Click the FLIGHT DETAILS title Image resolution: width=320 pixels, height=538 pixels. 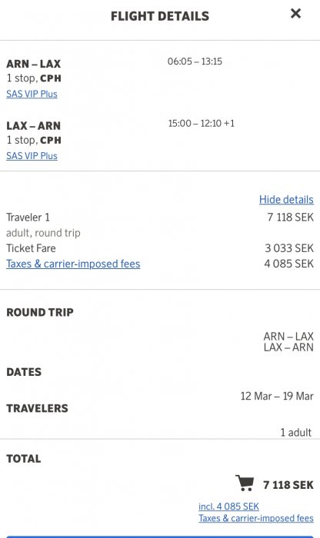pos(160,16)
